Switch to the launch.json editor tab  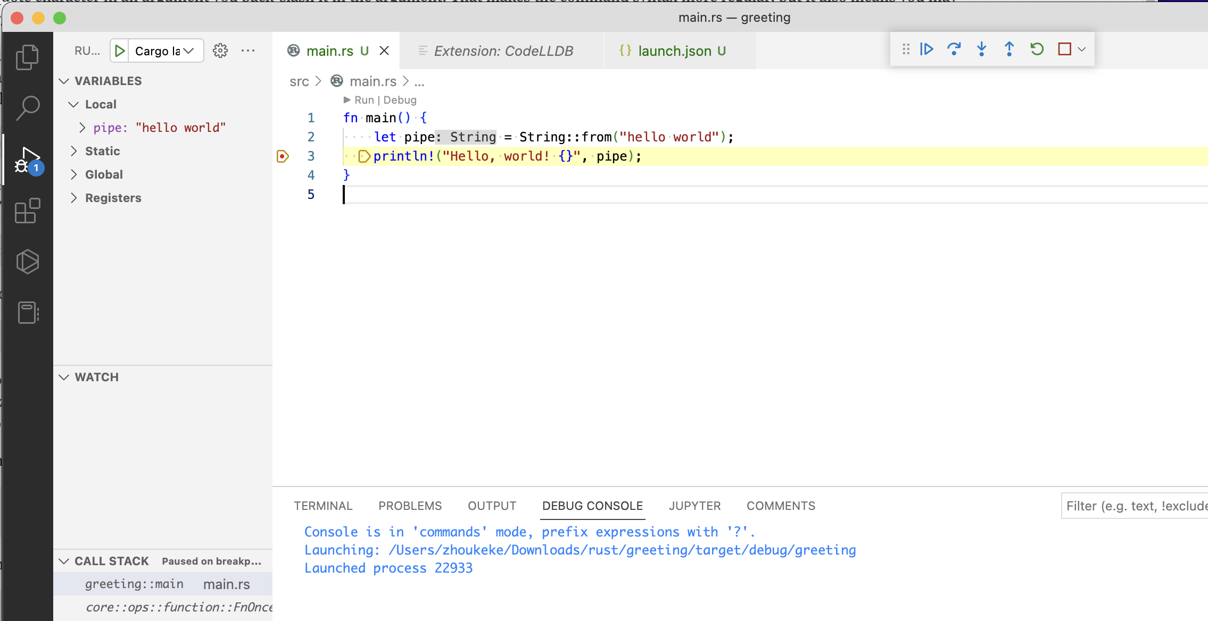pyautogui.click(x=674, y=51)
